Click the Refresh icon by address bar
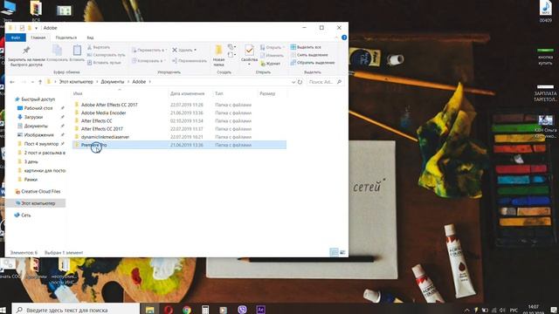 click(x=300, y=82)
